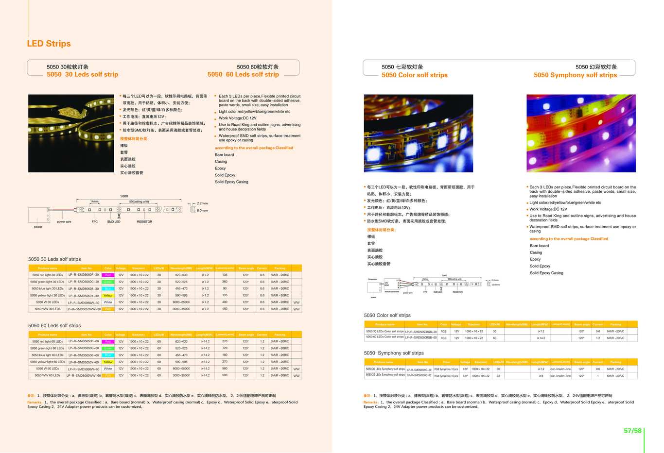Screen dimensions: 664x453
Task: Click wavelength '3000-3500K' in 60 LEDs table
Action: coord(181,375)
